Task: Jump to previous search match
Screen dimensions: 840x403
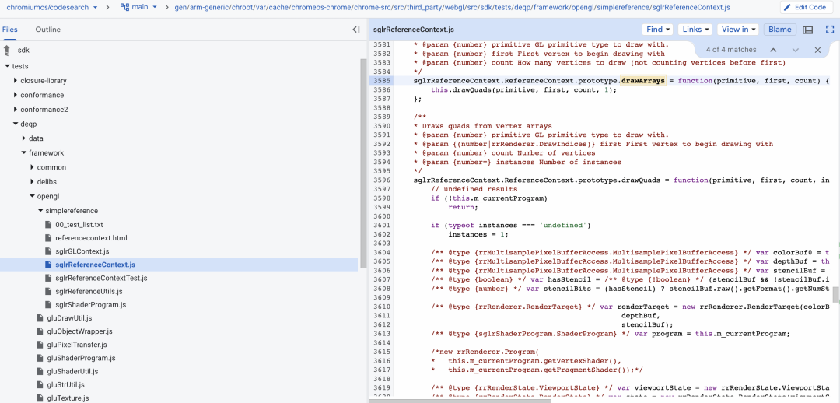Action: point(772,50)
